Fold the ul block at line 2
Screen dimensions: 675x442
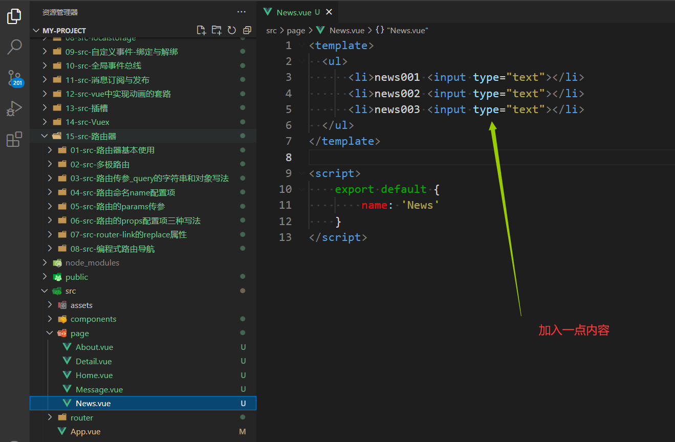click(302, 61)
